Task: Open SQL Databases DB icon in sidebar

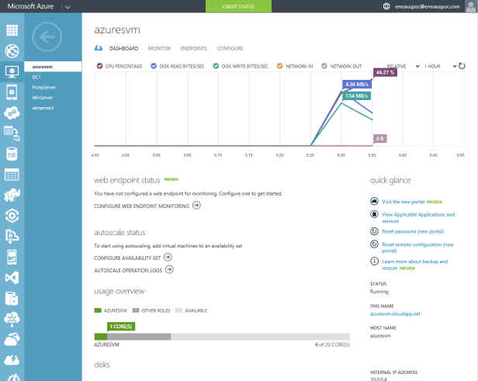Action: click(12, 154)
